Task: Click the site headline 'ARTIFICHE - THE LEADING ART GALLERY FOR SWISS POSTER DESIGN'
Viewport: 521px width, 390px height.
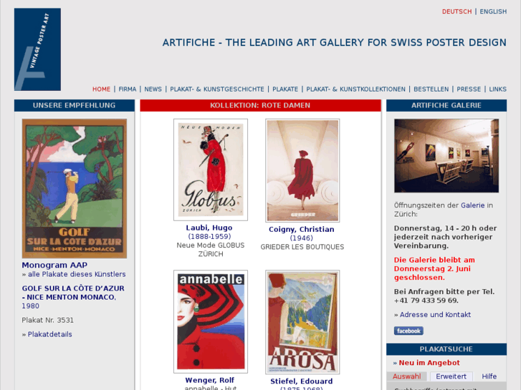Action: click(x=334, y=42)
